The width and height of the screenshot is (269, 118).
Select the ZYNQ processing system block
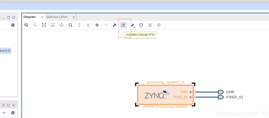[x=165, y=95]
